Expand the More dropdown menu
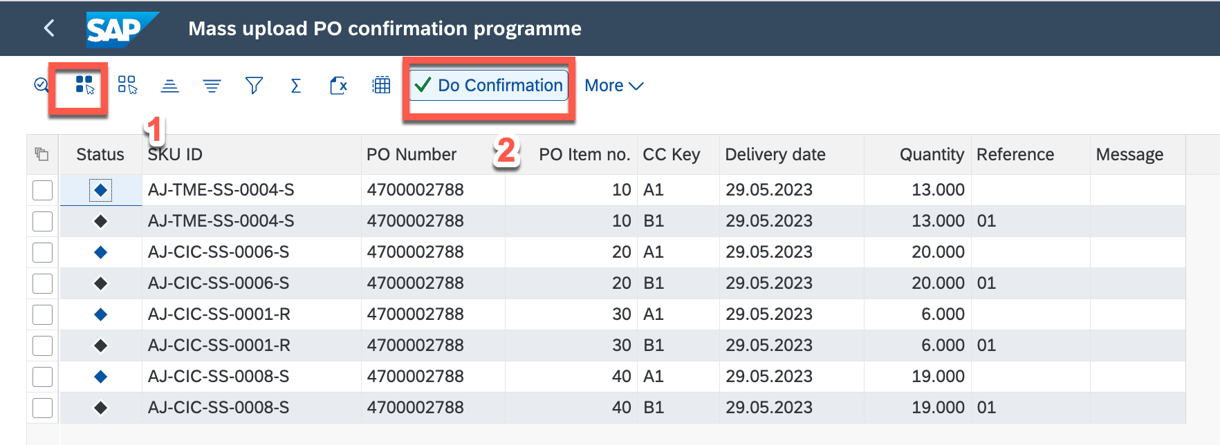 coord(613,86)
